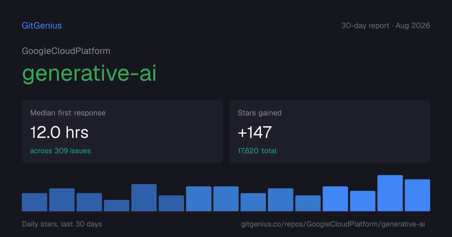452x237 pixels.
Task: Open the GoogleCloudPlatform organization name
Action: pyautogui.click(x=66, y=51)
